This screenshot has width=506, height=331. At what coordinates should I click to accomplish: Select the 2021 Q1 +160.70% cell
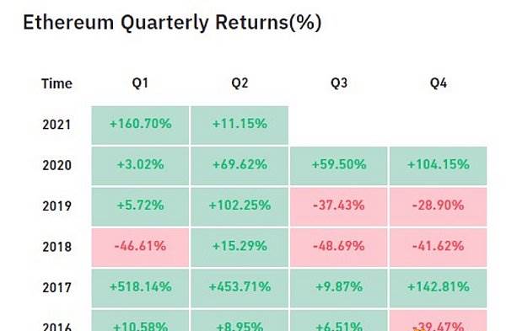(140, 125)
